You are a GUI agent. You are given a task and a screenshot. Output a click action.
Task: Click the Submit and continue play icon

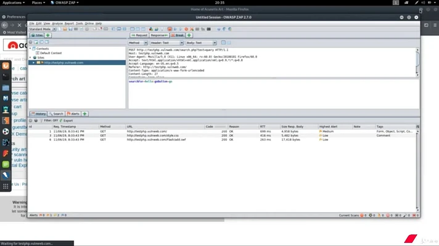pyautogui.click(x=180, y=29)
